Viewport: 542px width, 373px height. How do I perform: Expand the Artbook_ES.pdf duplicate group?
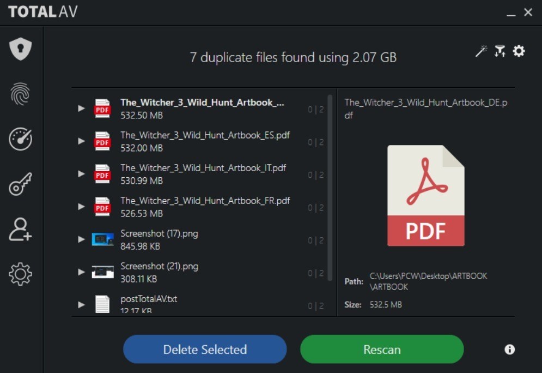click(x=81, y=141)
